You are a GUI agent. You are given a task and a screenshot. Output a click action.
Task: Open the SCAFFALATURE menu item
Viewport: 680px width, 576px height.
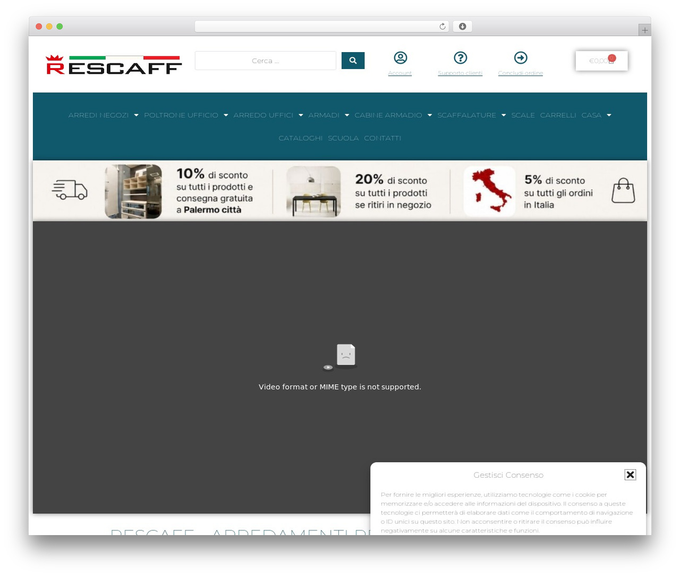coord(466,115)
